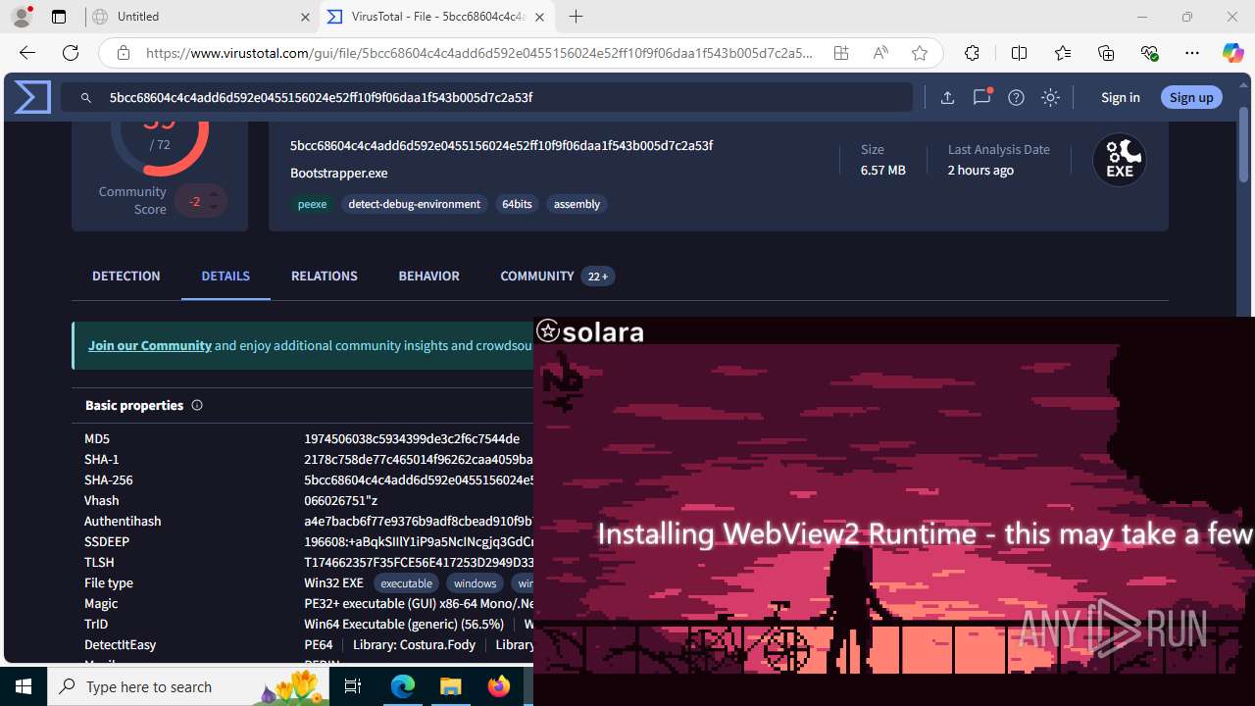
Task: Toggle the light/dark theme icon
Action: (1050, 97)
